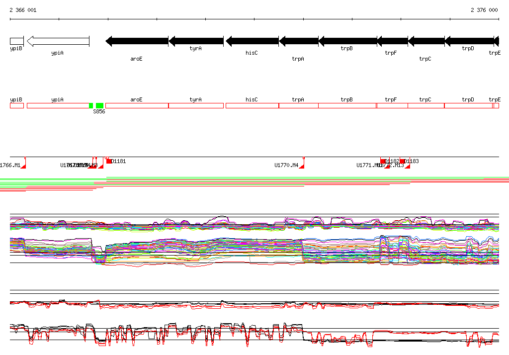Click the 2 376 000 end coordinate label
The height and width of the screenshot is (355, 509).
point(484,10)
